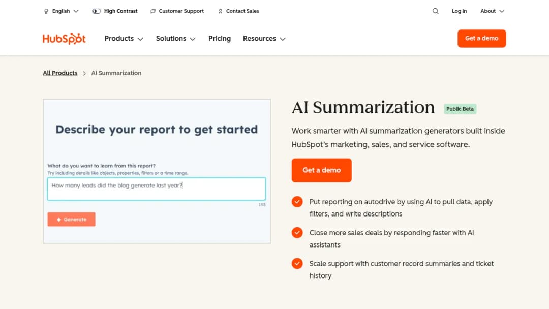This screenshot has width=549, height=309.
Task: Click the 'Describe your report to get started' heading
Action: (x=157, y=130)
